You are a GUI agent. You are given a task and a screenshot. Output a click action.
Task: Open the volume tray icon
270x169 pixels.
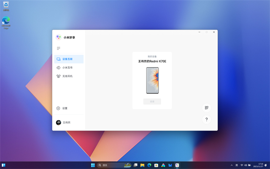246,165
